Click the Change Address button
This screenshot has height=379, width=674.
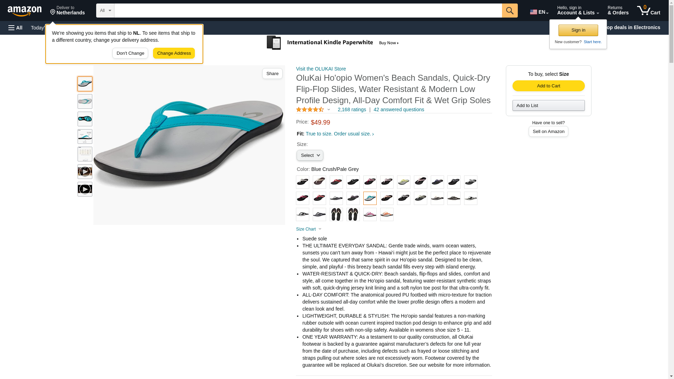(x=174, y=53)
